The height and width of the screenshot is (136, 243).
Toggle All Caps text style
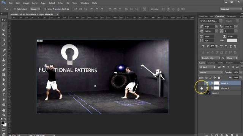[x=212, y=46]
